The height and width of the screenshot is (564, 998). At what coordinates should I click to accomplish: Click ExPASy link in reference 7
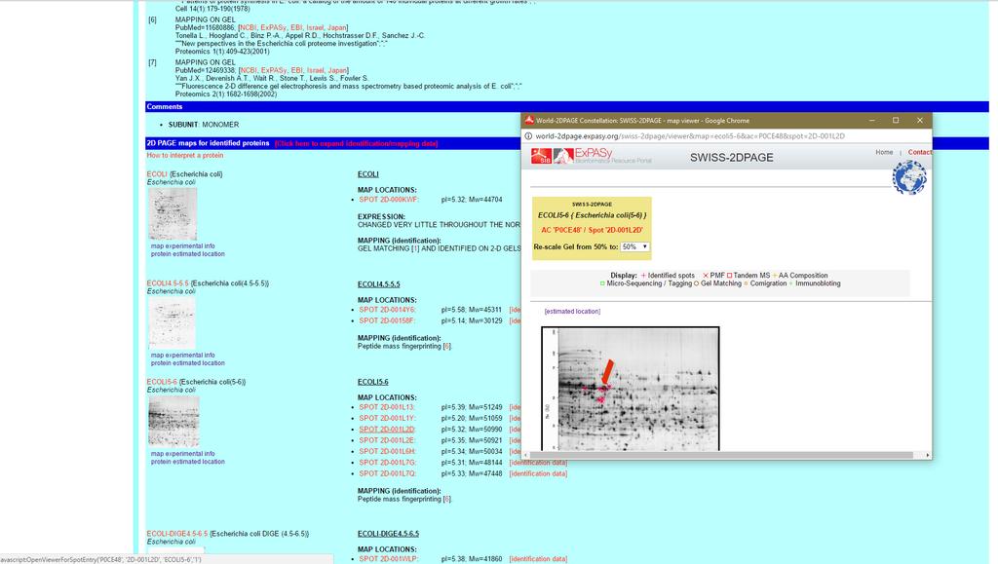tap(274, 70)
